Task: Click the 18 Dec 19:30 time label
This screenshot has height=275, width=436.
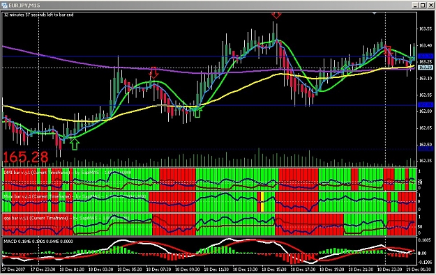Action: [332, 269]
